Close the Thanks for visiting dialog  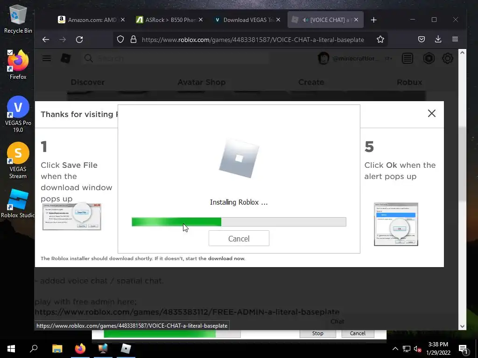432,113
